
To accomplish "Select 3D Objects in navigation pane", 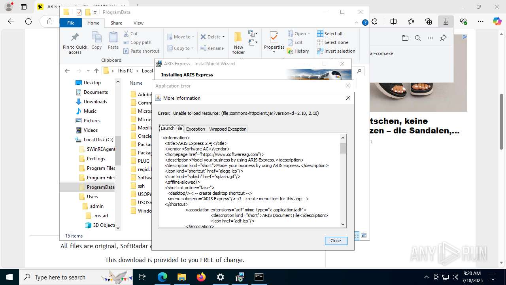I will 104,225.
